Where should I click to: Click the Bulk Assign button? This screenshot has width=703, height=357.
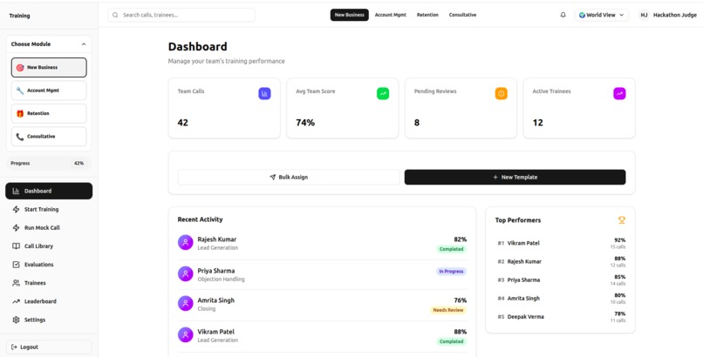click(289, 177)
